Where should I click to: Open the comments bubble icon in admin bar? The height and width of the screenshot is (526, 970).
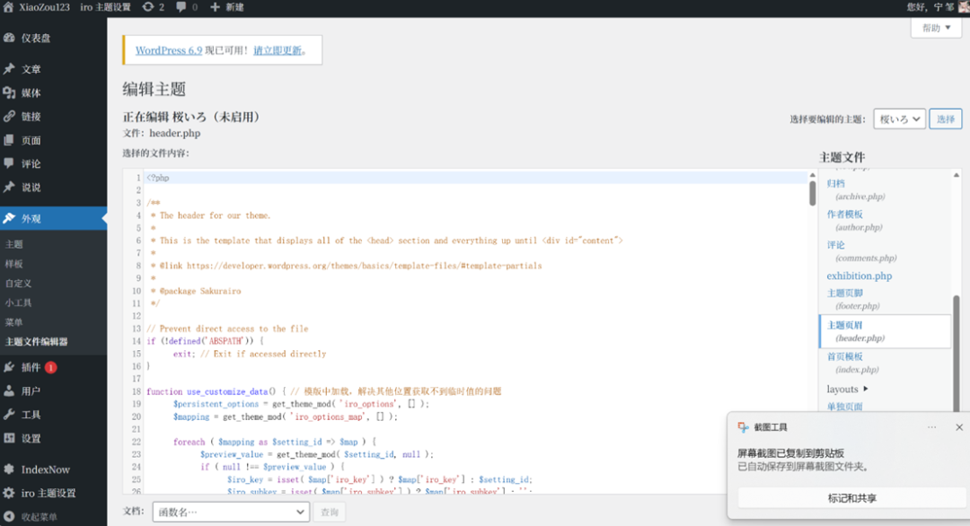[x=181, y=7]
